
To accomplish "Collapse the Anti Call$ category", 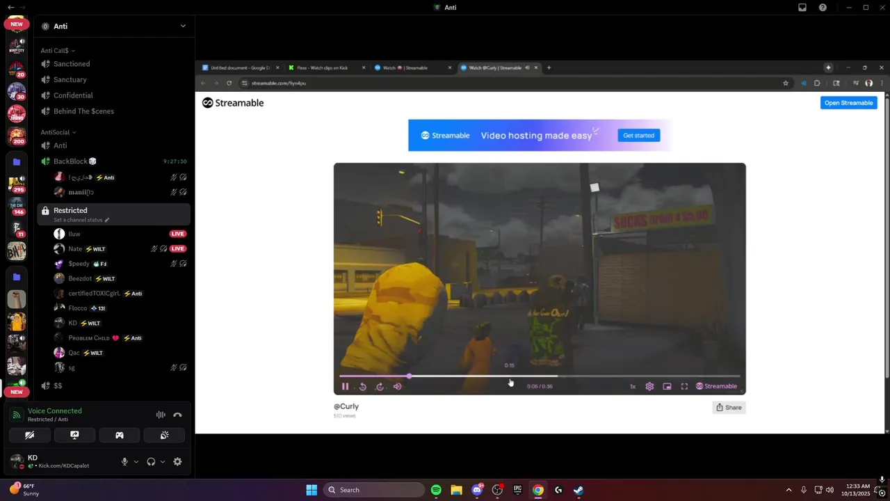I will 58,51.
